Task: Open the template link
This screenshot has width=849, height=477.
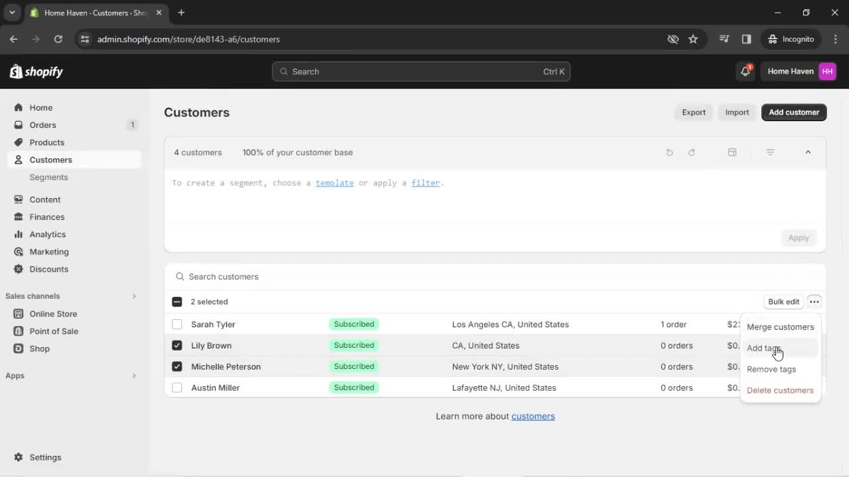Action: coord(334,183)
